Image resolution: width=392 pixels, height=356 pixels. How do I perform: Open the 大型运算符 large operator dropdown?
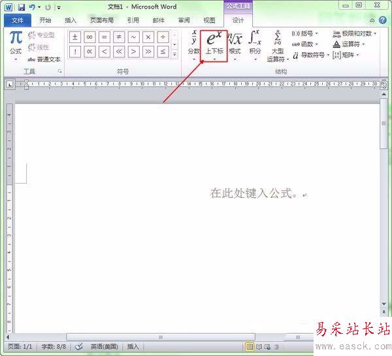click(278, 46)
